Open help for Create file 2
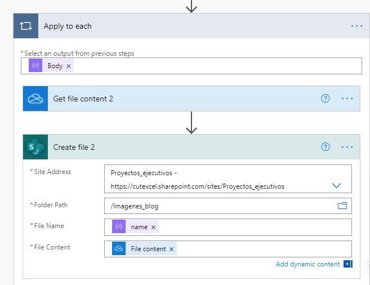Image resolution: width=370 pixels, height=285 pixels. pyautogui.click(x=326, y=147)
